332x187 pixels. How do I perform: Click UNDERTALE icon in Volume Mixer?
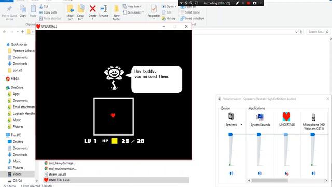tap(286, 116)
